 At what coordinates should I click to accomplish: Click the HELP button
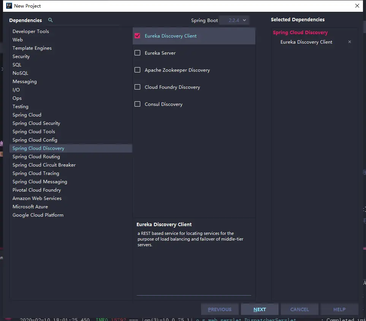coord(339,309)
